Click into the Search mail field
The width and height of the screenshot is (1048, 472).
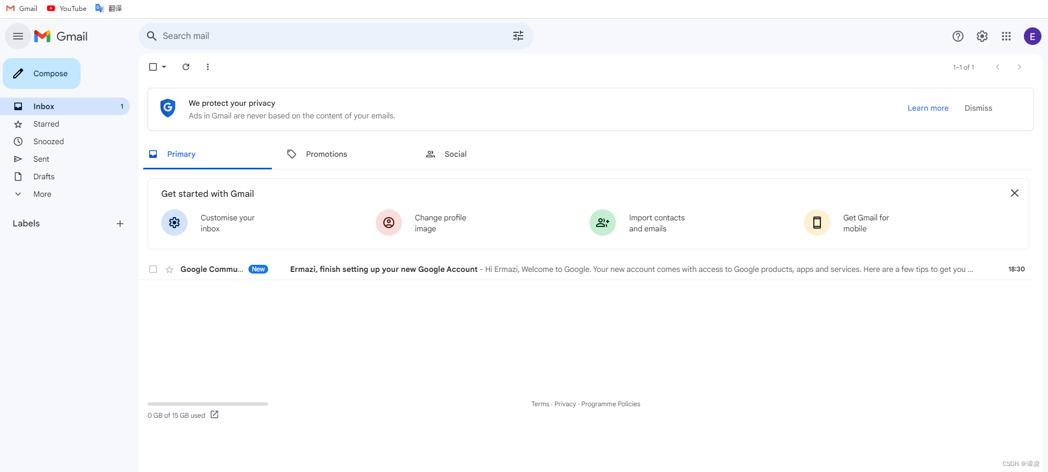(329, 36)
